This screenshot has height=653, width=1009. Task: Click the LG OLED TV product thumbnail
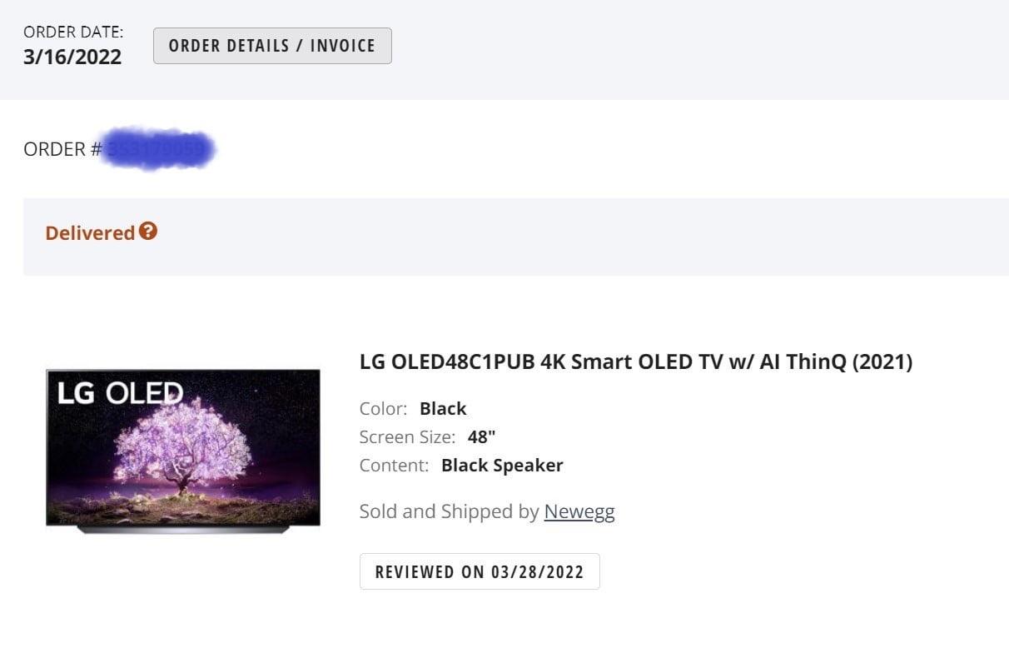183,451
